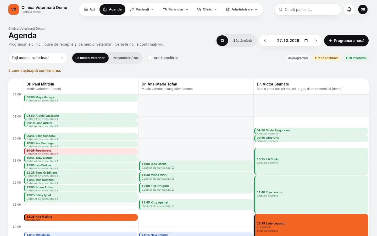Viewport: 377px width, 236px height.
Task: Open the 11:00 Cleo Dănilă appointment
Action: (x=196, y=166)
